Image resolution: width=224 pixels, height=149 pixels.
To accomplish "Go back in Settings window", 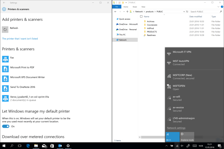I will click(x=4, y=2).
